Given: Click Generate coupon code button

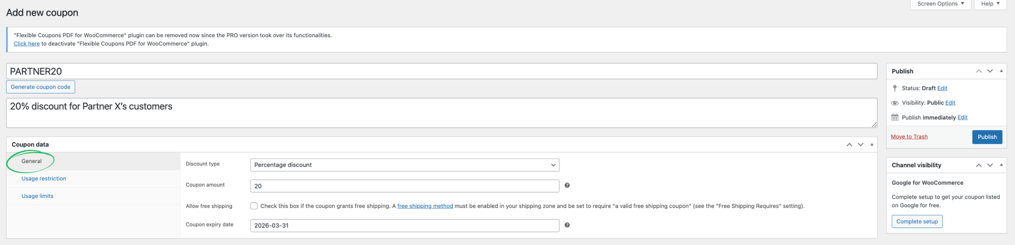Looking at the screenshot, I should (x=40, y=87).
